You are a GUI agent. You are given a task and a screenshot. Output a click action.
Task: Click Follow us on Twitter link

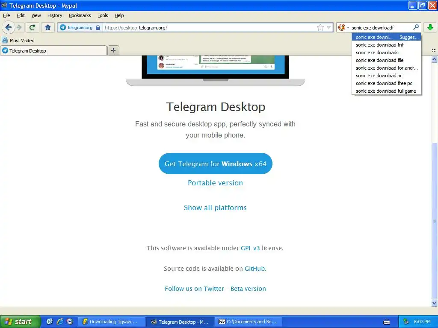tap(195, 289)
